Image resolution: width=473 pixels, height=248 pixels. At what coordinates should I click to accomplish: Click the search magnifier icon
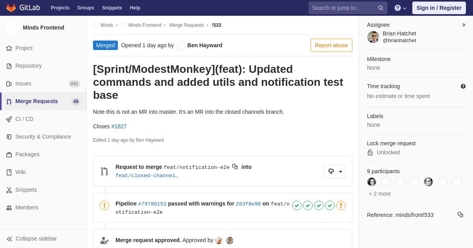381,8
